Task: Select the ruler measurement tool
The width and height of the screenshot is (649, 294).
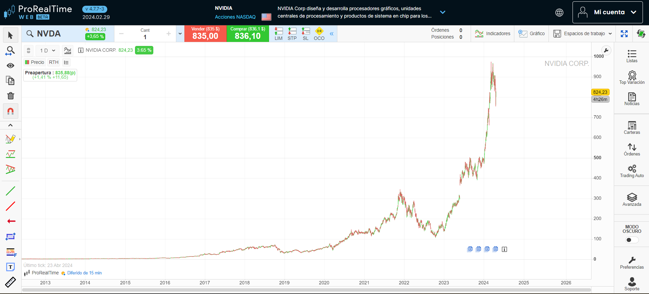Action: (10, 282)
